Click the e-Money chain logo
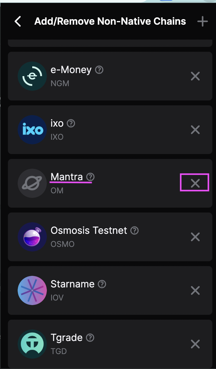Image resolution: width=216 pixels, height=369 pixels. pyautogui.click(x=32, y=76)
